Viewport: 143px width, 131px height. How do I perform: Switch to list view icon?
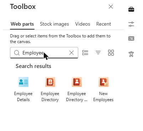(x=85, y=53)
